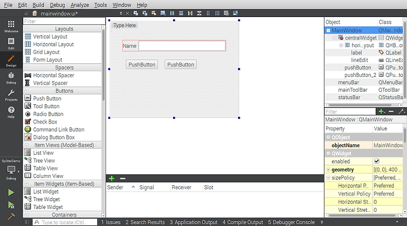Open the mainwindow.ui file selector dropdown
This screenshot has width=407, height=226.
121,14
